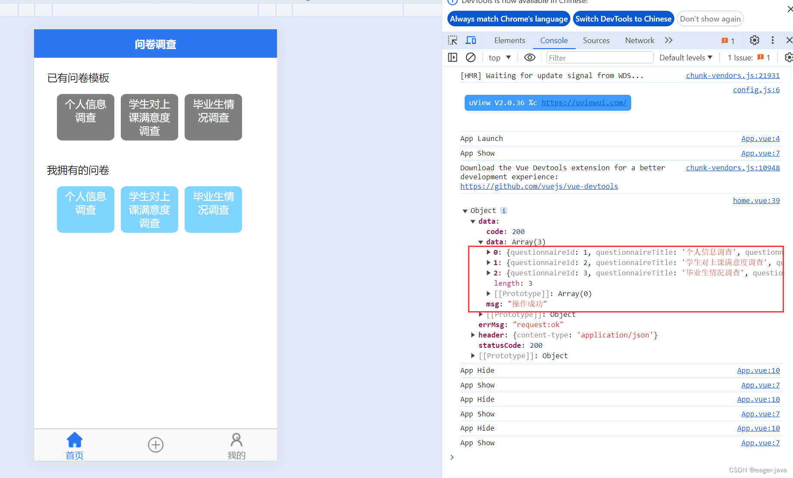The height and width of the screenshot is (478, 793).
Task: Click the live expression eye icon
Action: 530,57
